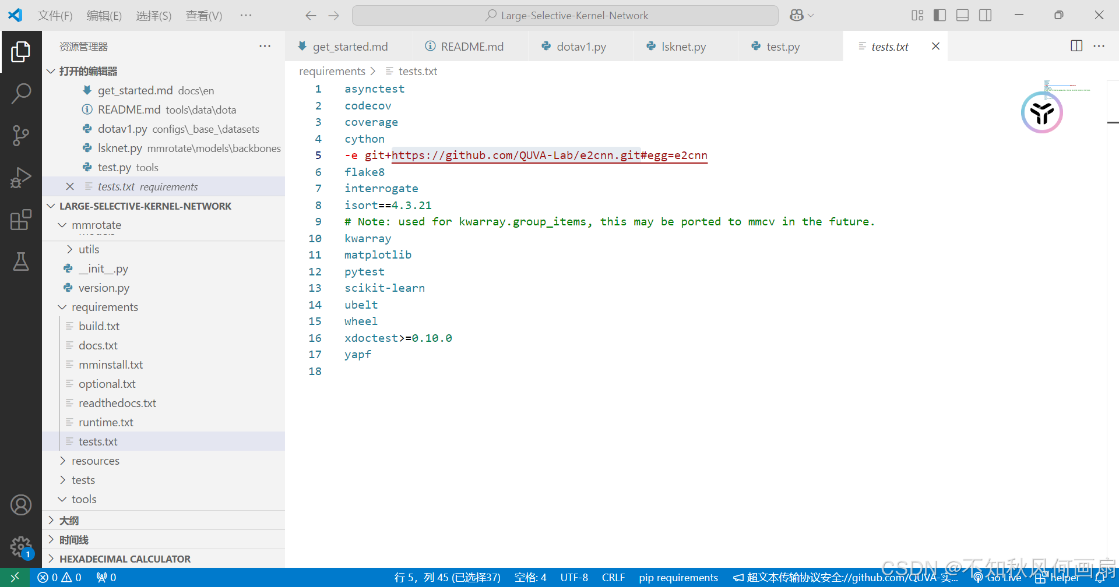Close the tests.txt editor tab

click(935, 46)
